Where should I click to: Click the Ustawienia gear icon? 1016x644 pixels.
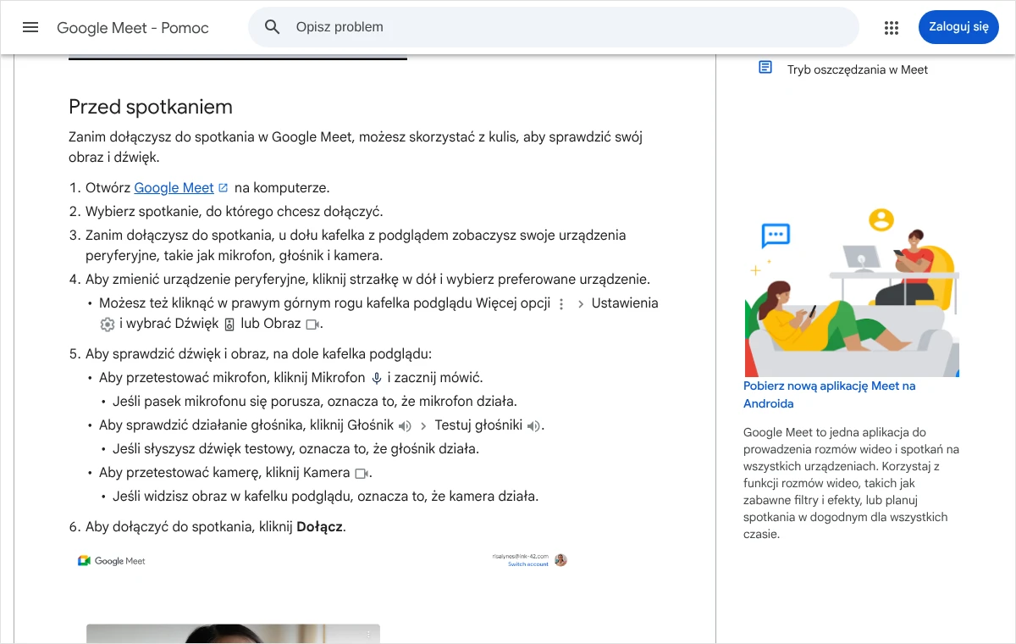coord(107,325)
